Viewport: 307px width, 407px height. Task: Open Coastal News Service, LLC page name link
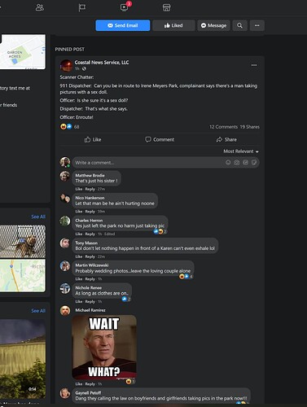tap(102, 63)
